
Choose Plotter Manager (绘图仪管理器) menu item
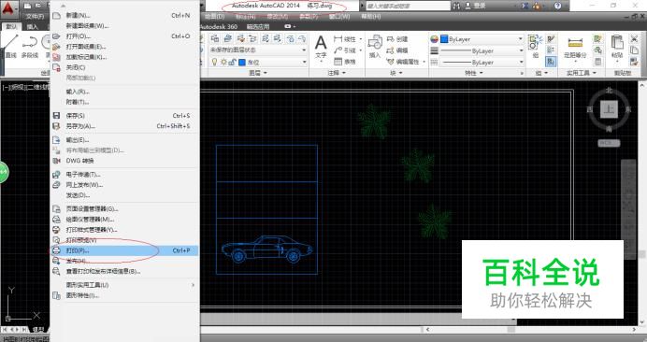124,220
